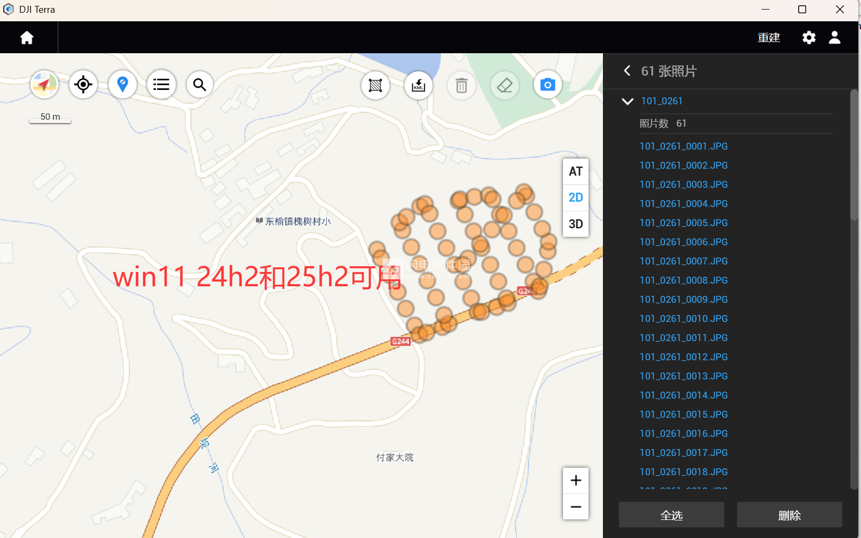This screenshot has width=861, height=538.
Task: Open the 重建 reconstruction tab
Action: pyautogui.click(x=768, y=38)
